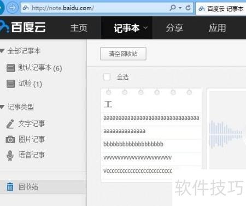Viewport: 246px width, 206px height.
Task: Open 应用 in the top navigation
Action: pos(217,28)
